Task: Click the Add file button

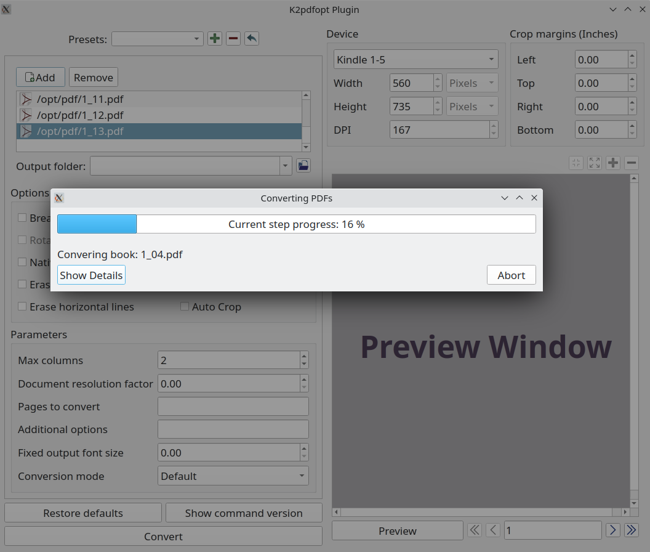Action: [x=41, y=77]
